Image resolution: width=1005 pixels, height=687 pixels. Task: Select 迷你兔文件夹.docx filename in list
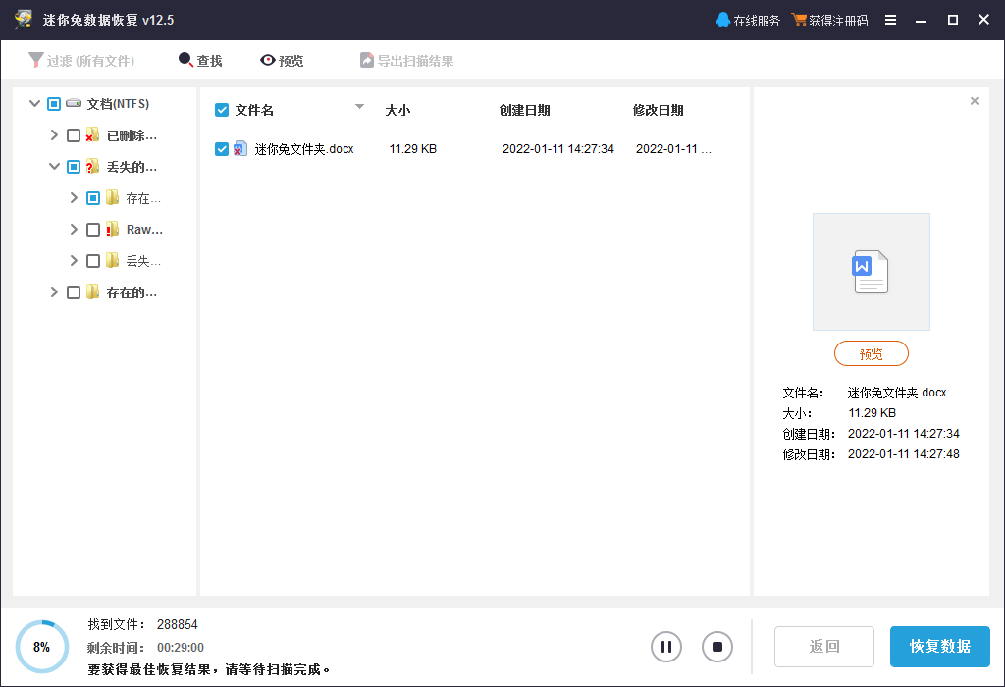tap(304, 149)
